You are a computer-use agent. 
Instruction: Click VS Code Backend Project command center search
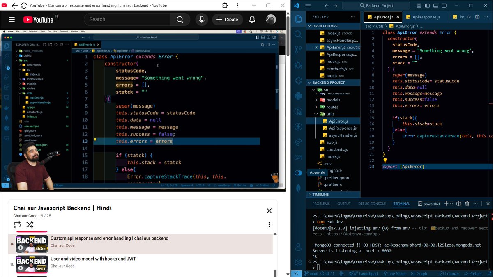376,5
